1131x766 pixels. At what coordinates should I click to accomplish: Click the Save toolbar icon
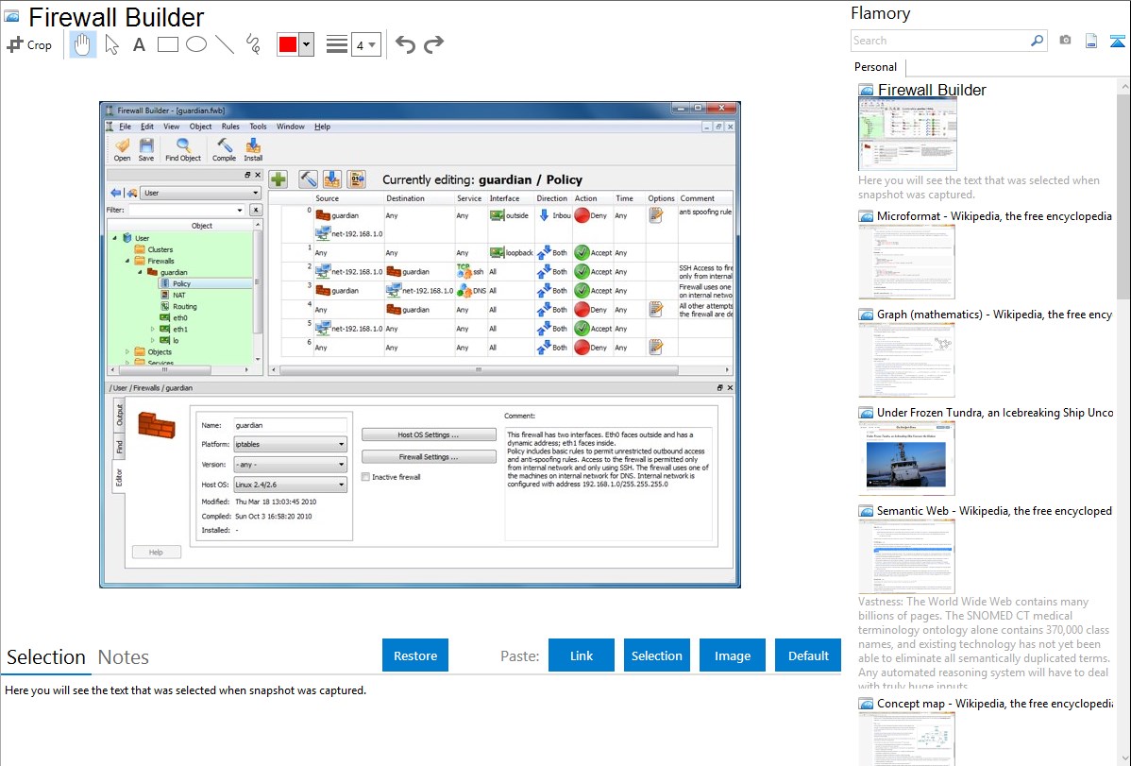point(145,149)
